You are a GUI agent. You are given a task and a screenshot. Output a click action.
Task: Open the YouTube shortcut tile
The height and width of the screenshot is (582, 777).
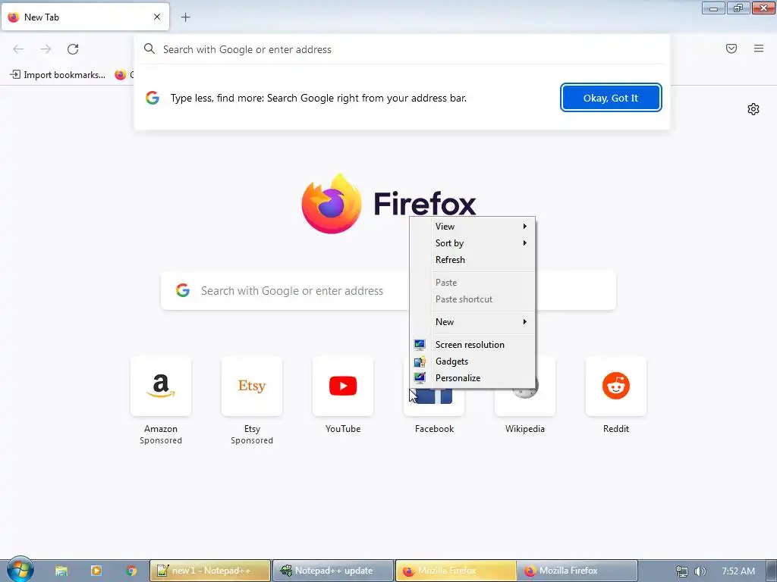tap(343, 386)
